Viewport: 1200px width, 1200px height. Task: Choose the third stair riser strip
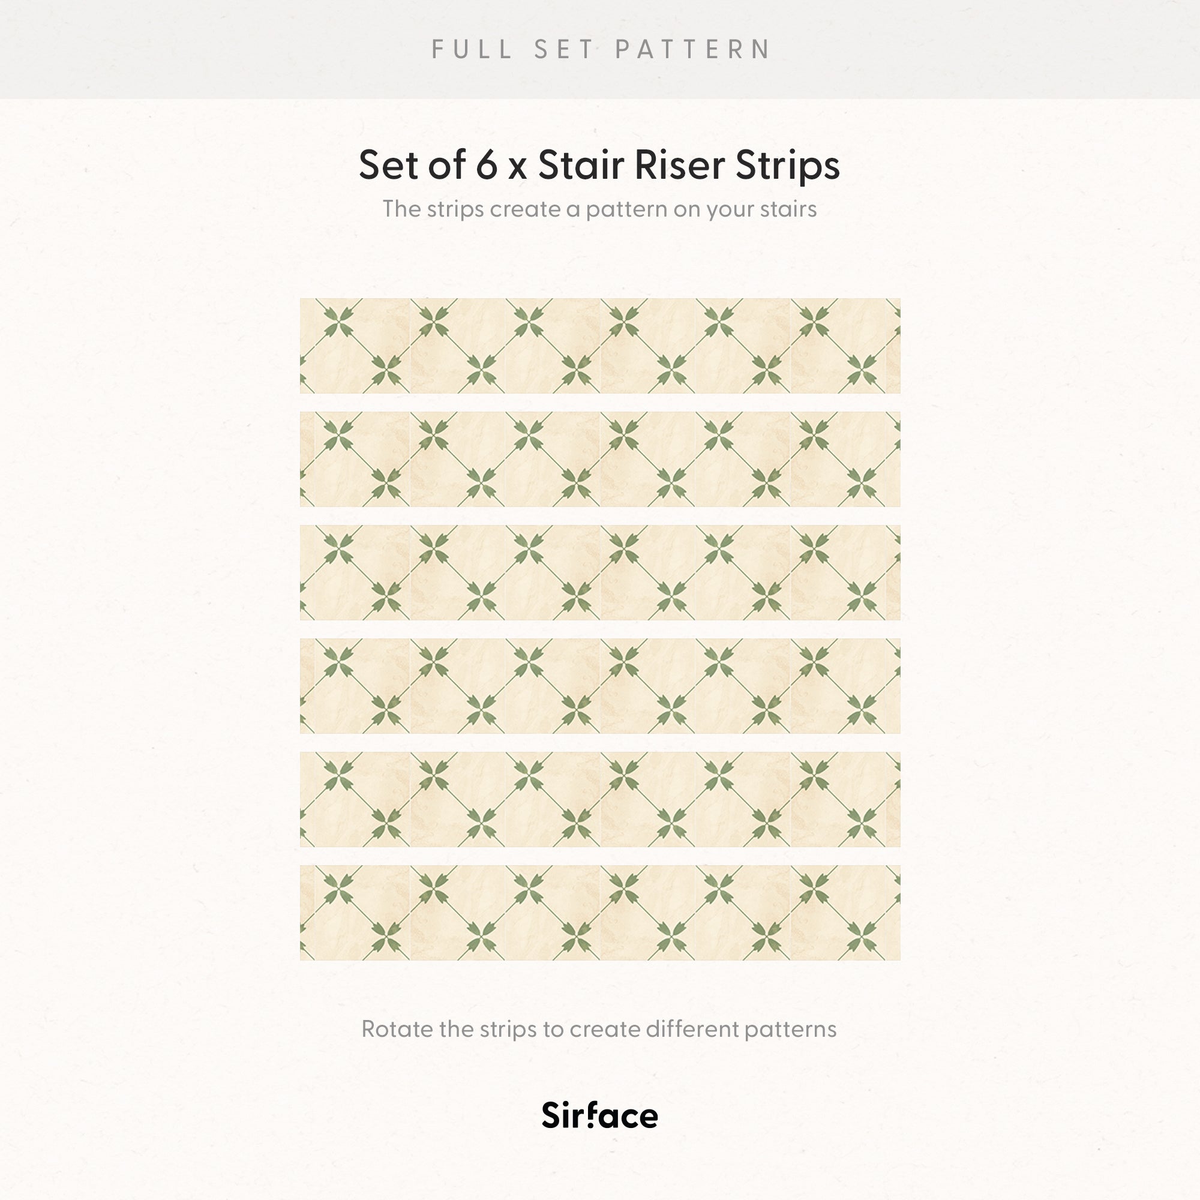(x=600, y=572)
